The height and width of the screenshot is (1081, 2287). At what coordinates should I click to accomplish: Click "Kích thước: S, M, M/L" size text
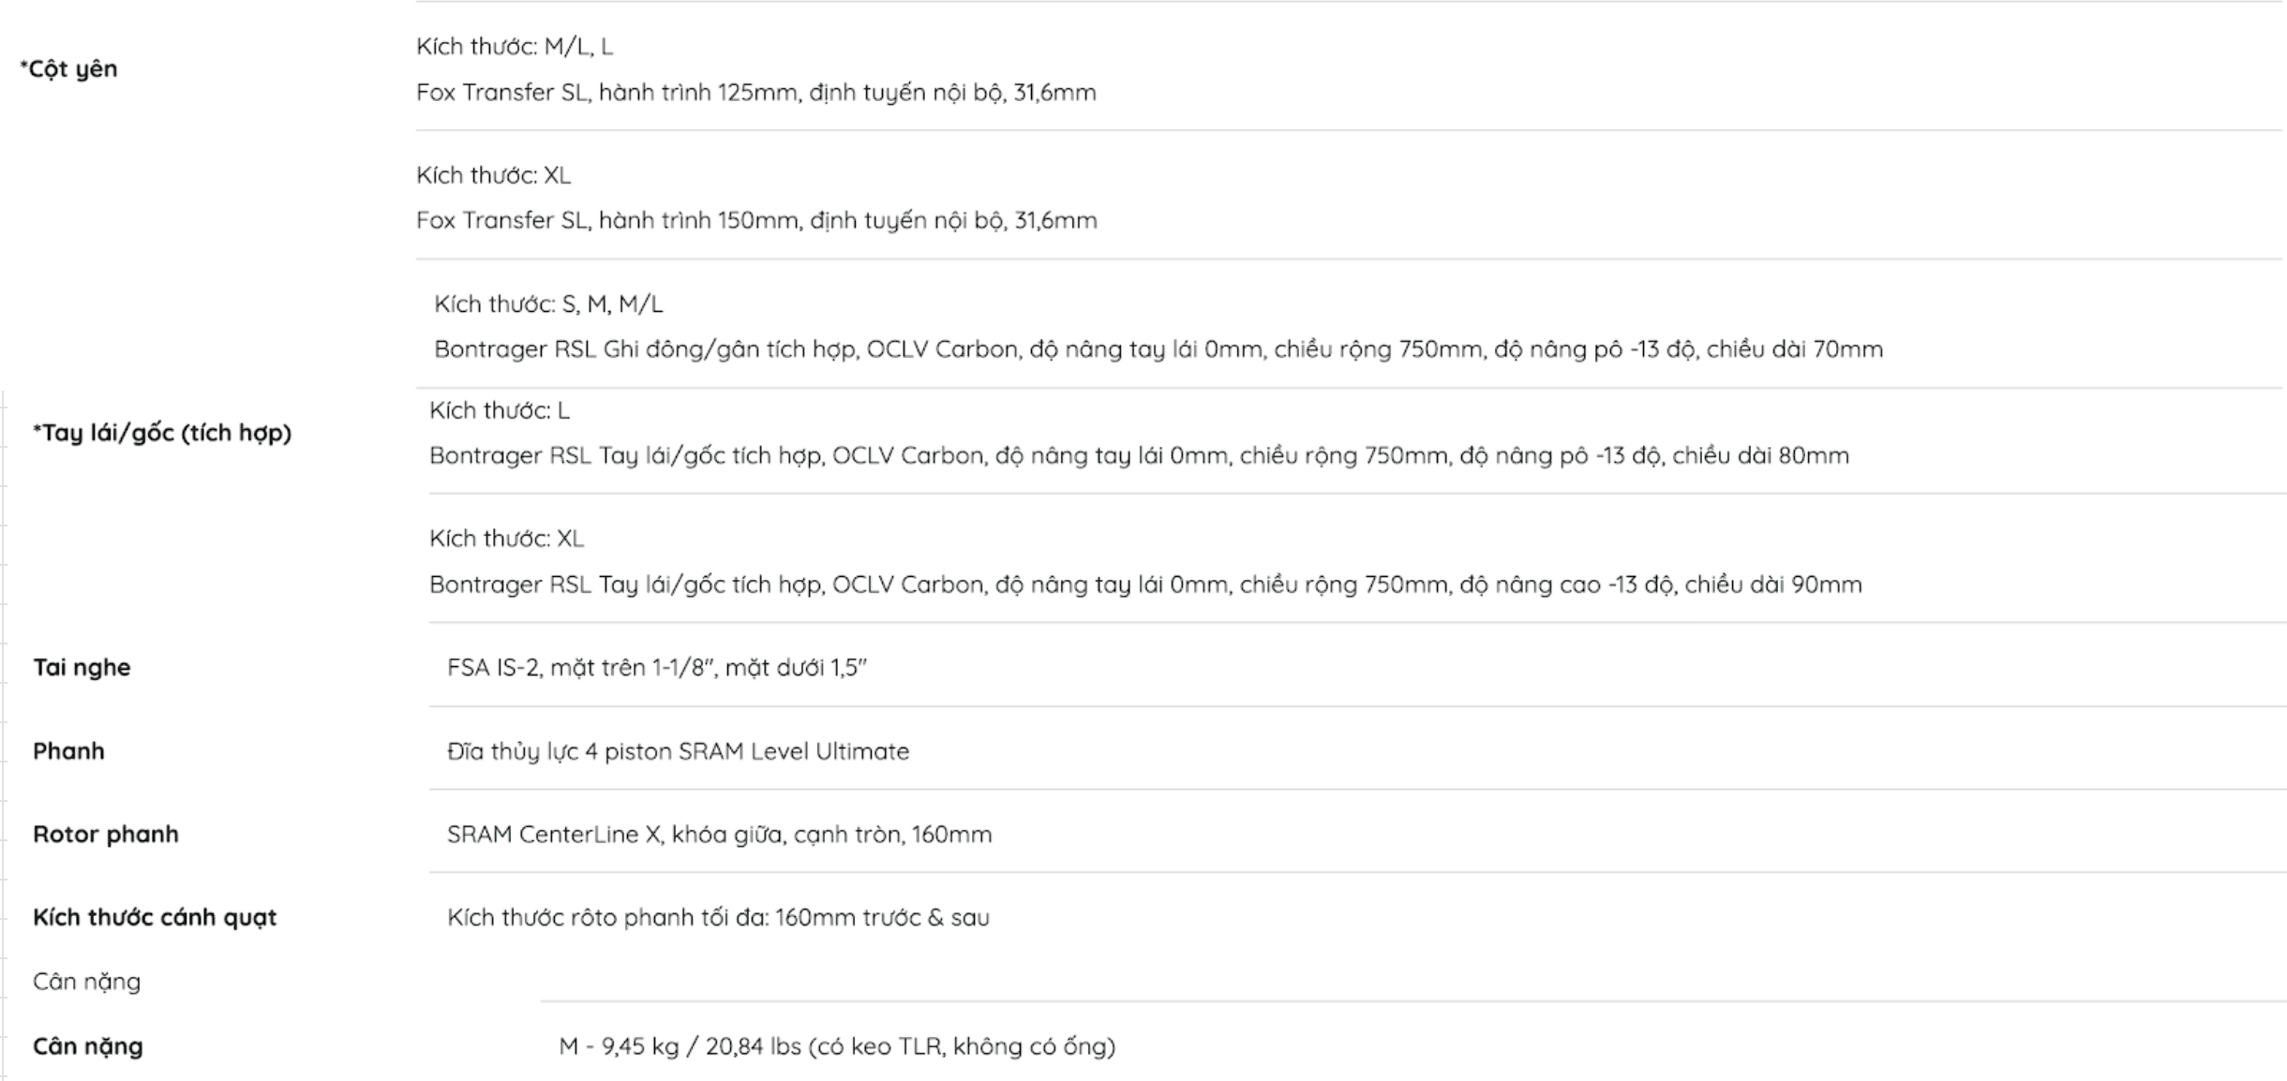click(x=547, y=304)
